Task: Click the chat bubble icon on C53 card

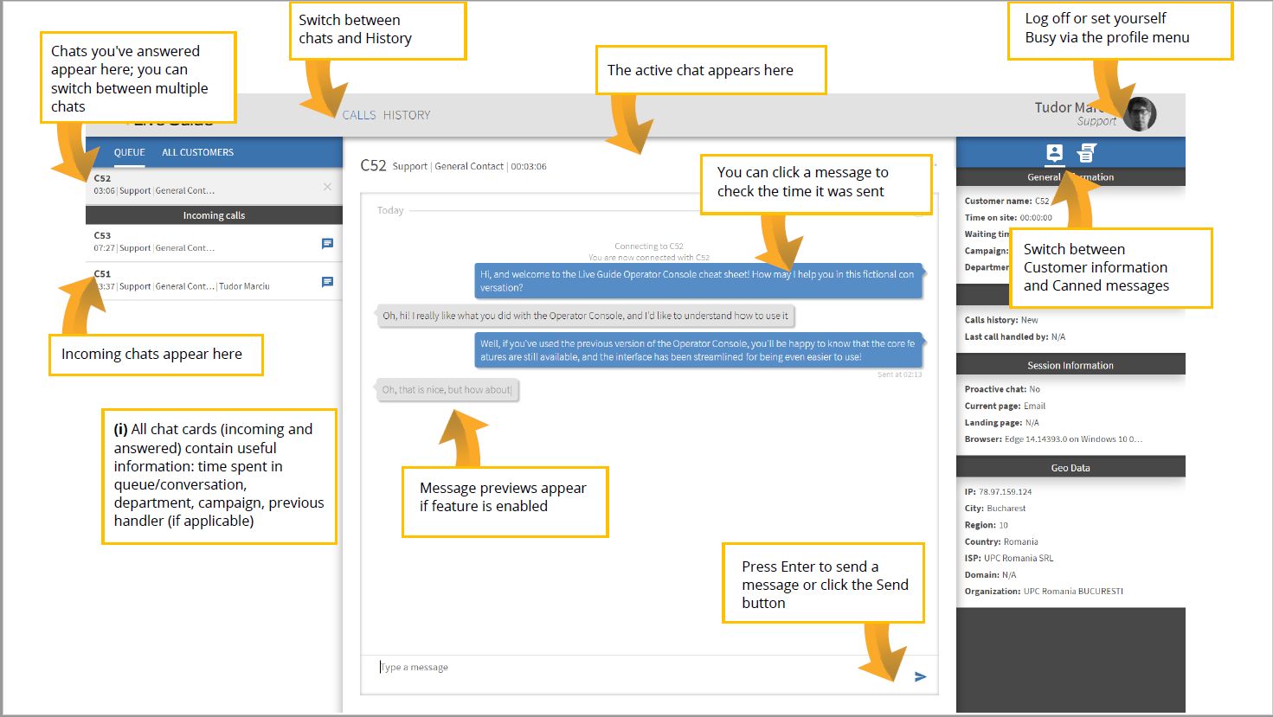Action: point(327,243)
